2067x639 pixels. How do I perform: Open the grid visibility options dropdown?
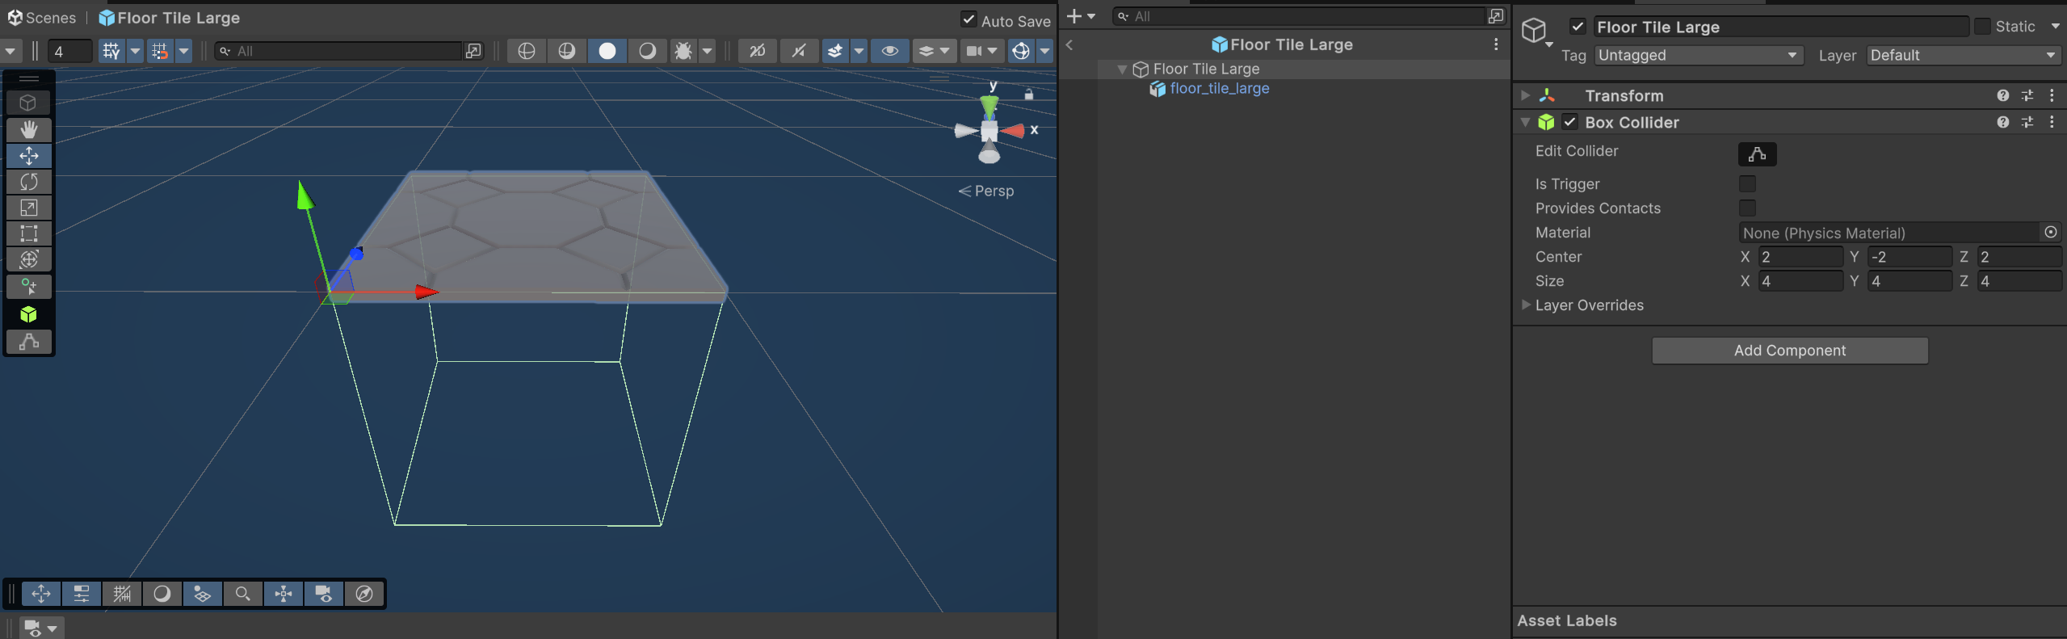click(136, 51)
